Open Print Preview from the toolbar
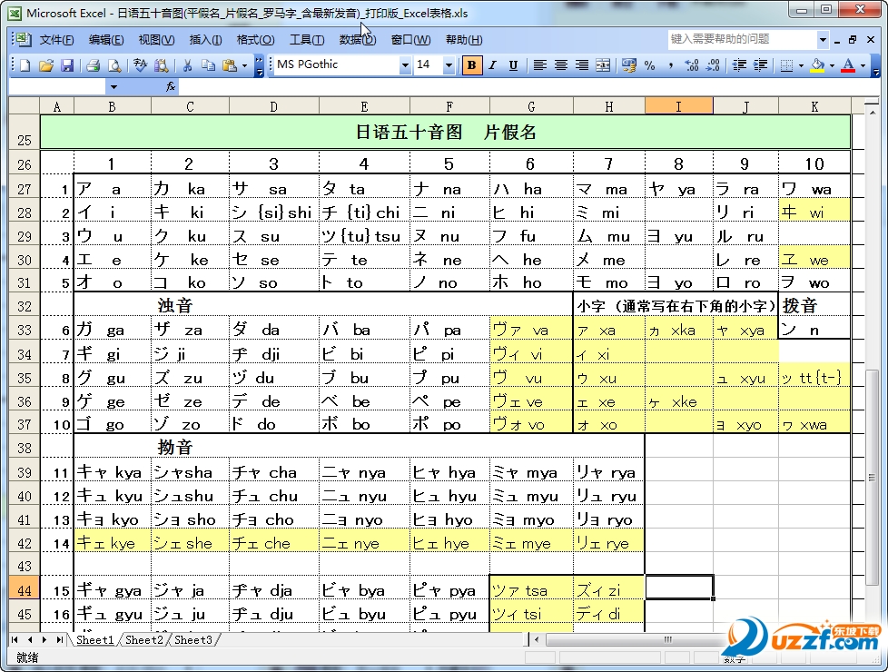 tap(114, 65)
